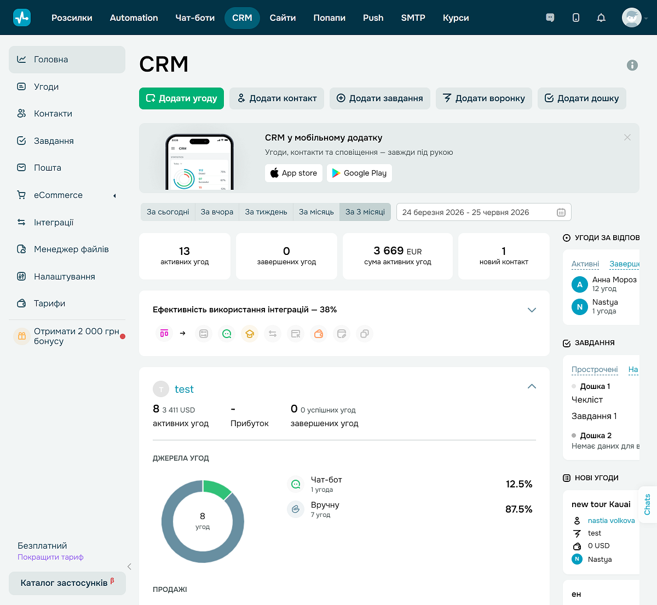Expand the integrations efficiency panel chevron
The image size is (657, 605).
532,310
